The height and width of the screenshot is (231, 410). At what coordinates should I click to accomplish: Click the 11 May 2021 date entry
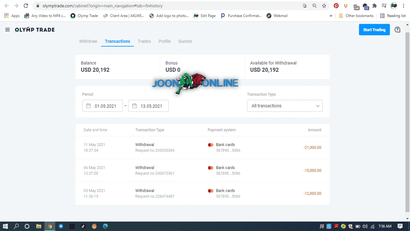point(94,145)
